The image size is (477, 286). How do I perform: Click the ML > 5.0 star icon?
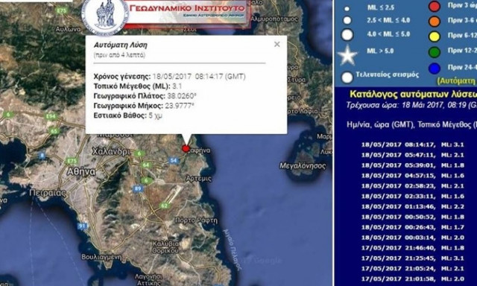(348, 55)
